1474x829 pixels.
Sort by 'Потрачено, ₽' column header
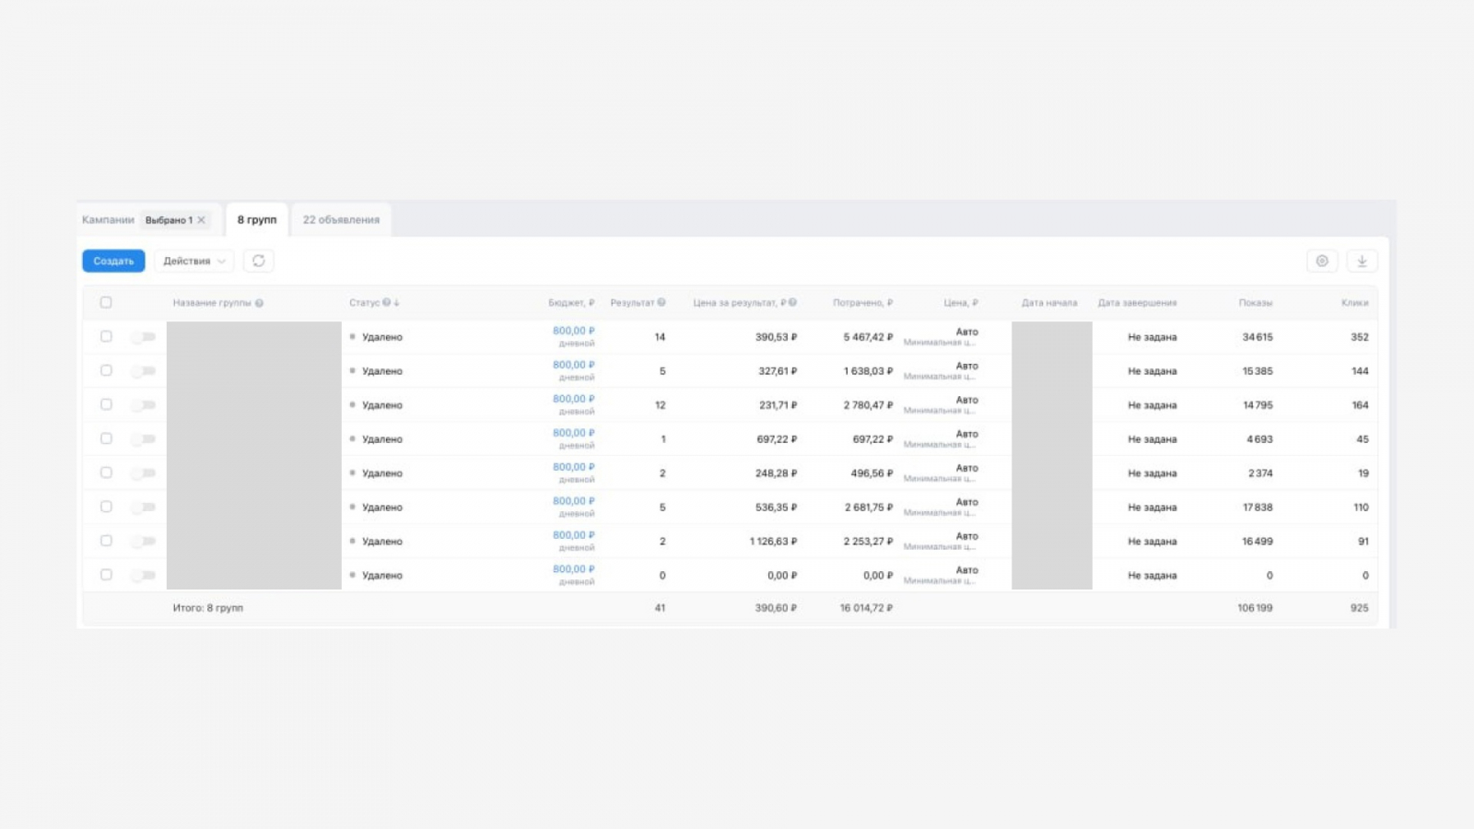862,302
